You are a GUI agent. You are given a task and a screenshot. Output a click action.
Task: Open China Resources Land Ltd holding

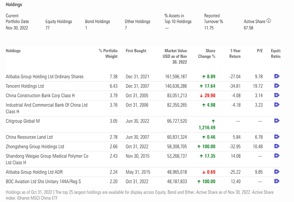pyautogui.click(x=29, y=137)
